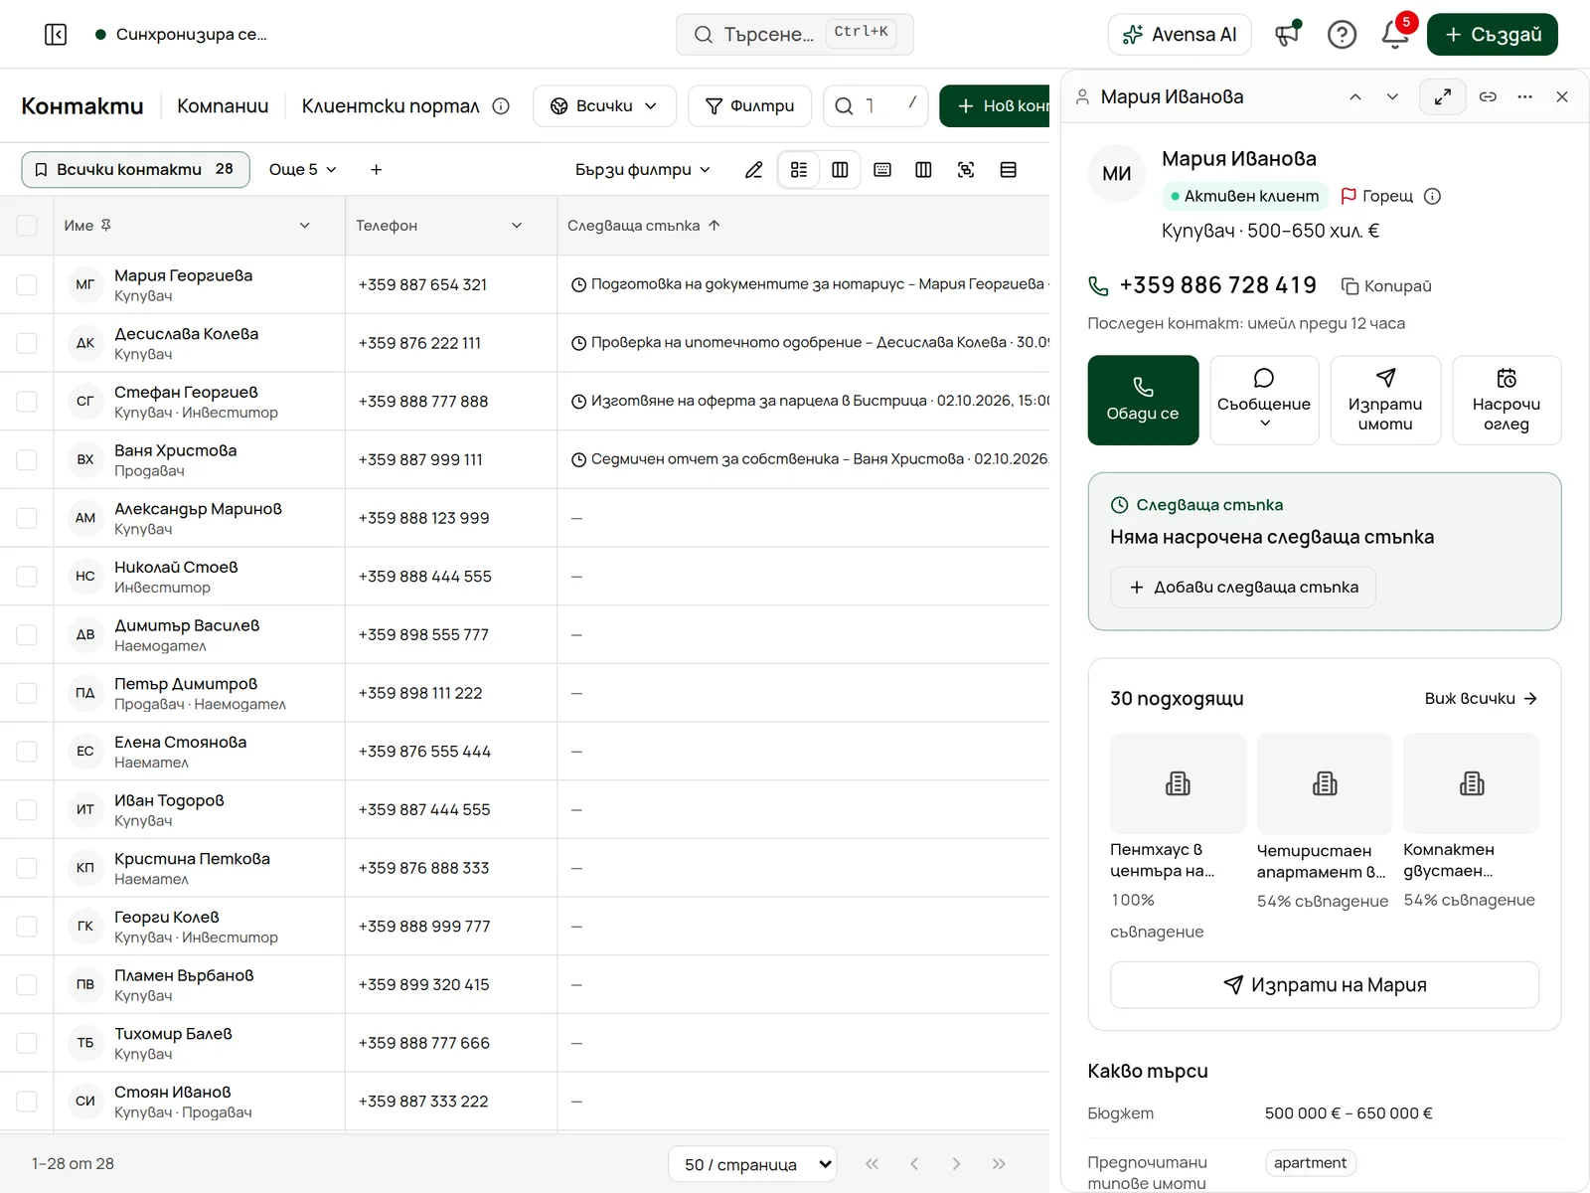This screenshot has height=1193, width=1590.
Task: Open the column settings icon
Action: point(923,170)
